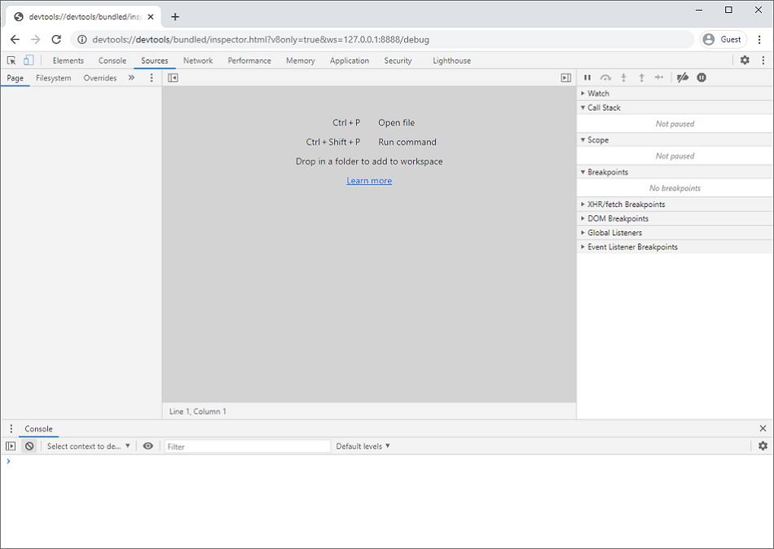Toggle the device toolbar icon
The height and width of the screenshot is (549, 774).
pyautogui.click(x=28, y=60)
